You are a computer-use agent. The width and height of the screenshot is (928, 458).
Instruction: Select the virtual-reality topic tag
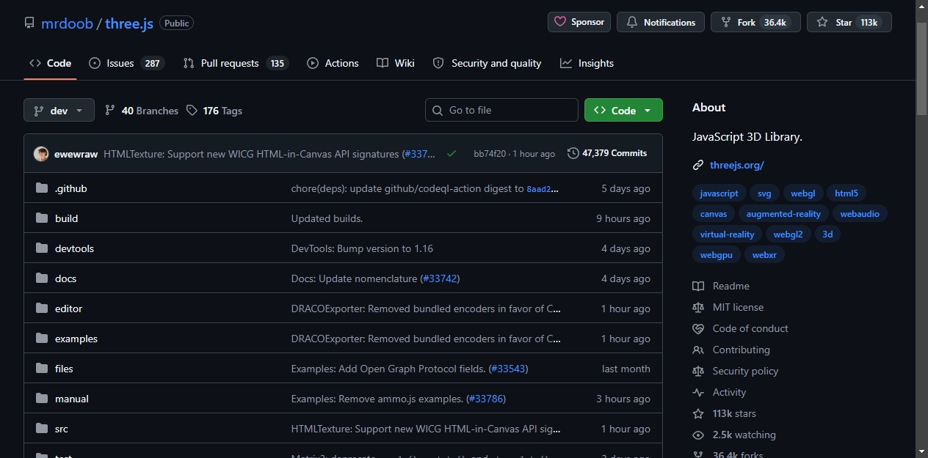coord(728,234)
